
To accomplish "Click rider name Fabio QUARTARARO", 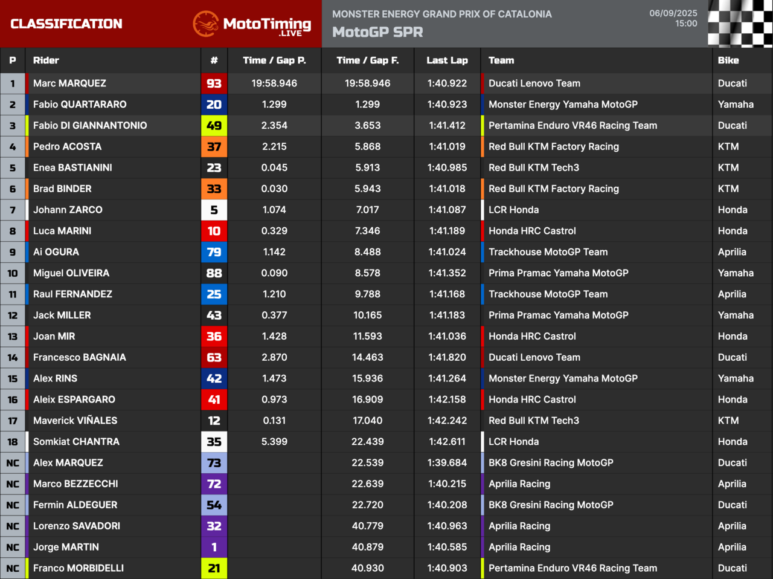I will (x=80, y=105).
